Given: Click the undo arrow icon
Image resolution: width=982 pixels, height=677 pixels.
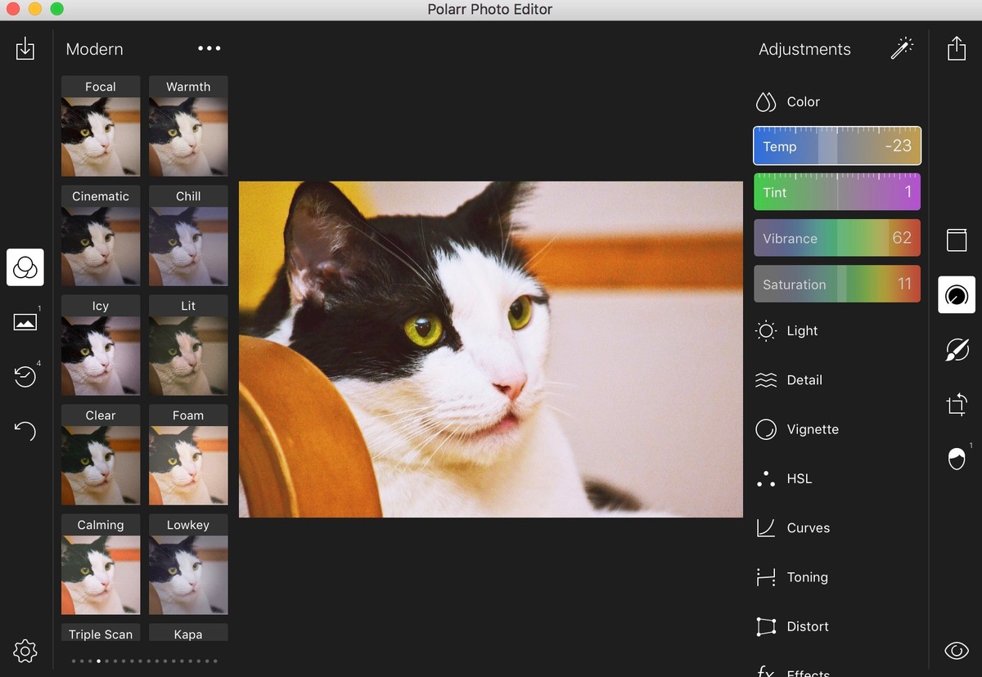Looking at the screenshot, I should point(25,431).
